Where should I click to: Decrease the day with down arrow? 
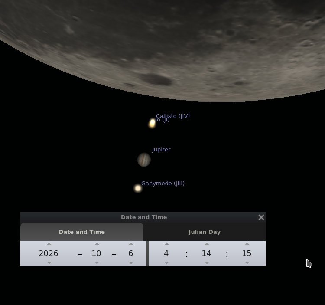131,263
